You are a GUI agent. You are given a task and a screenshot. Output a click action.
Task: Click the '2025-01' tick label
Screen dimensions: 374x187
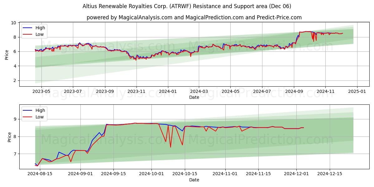tap(357, 92)
